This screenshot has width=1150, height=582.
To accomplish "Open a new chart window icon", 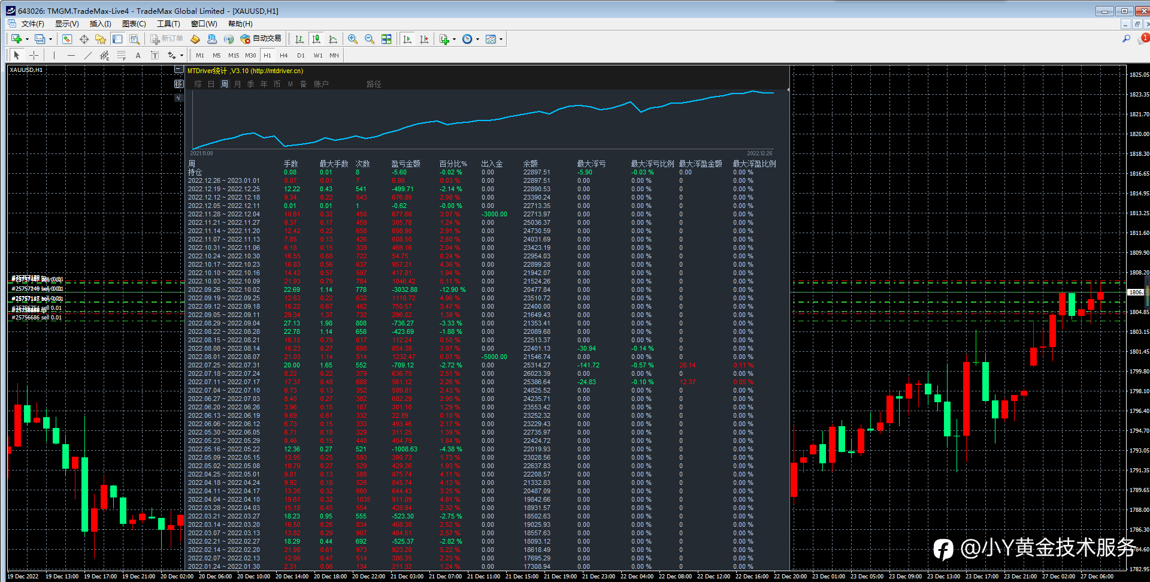I will (x=17, y=39).
